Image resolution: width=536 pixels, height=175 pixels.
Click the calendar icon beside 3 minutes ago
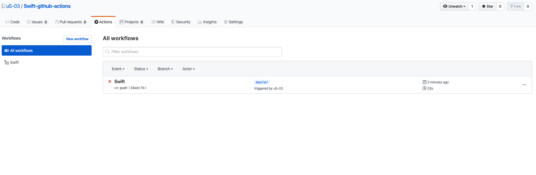click(424, 82)
